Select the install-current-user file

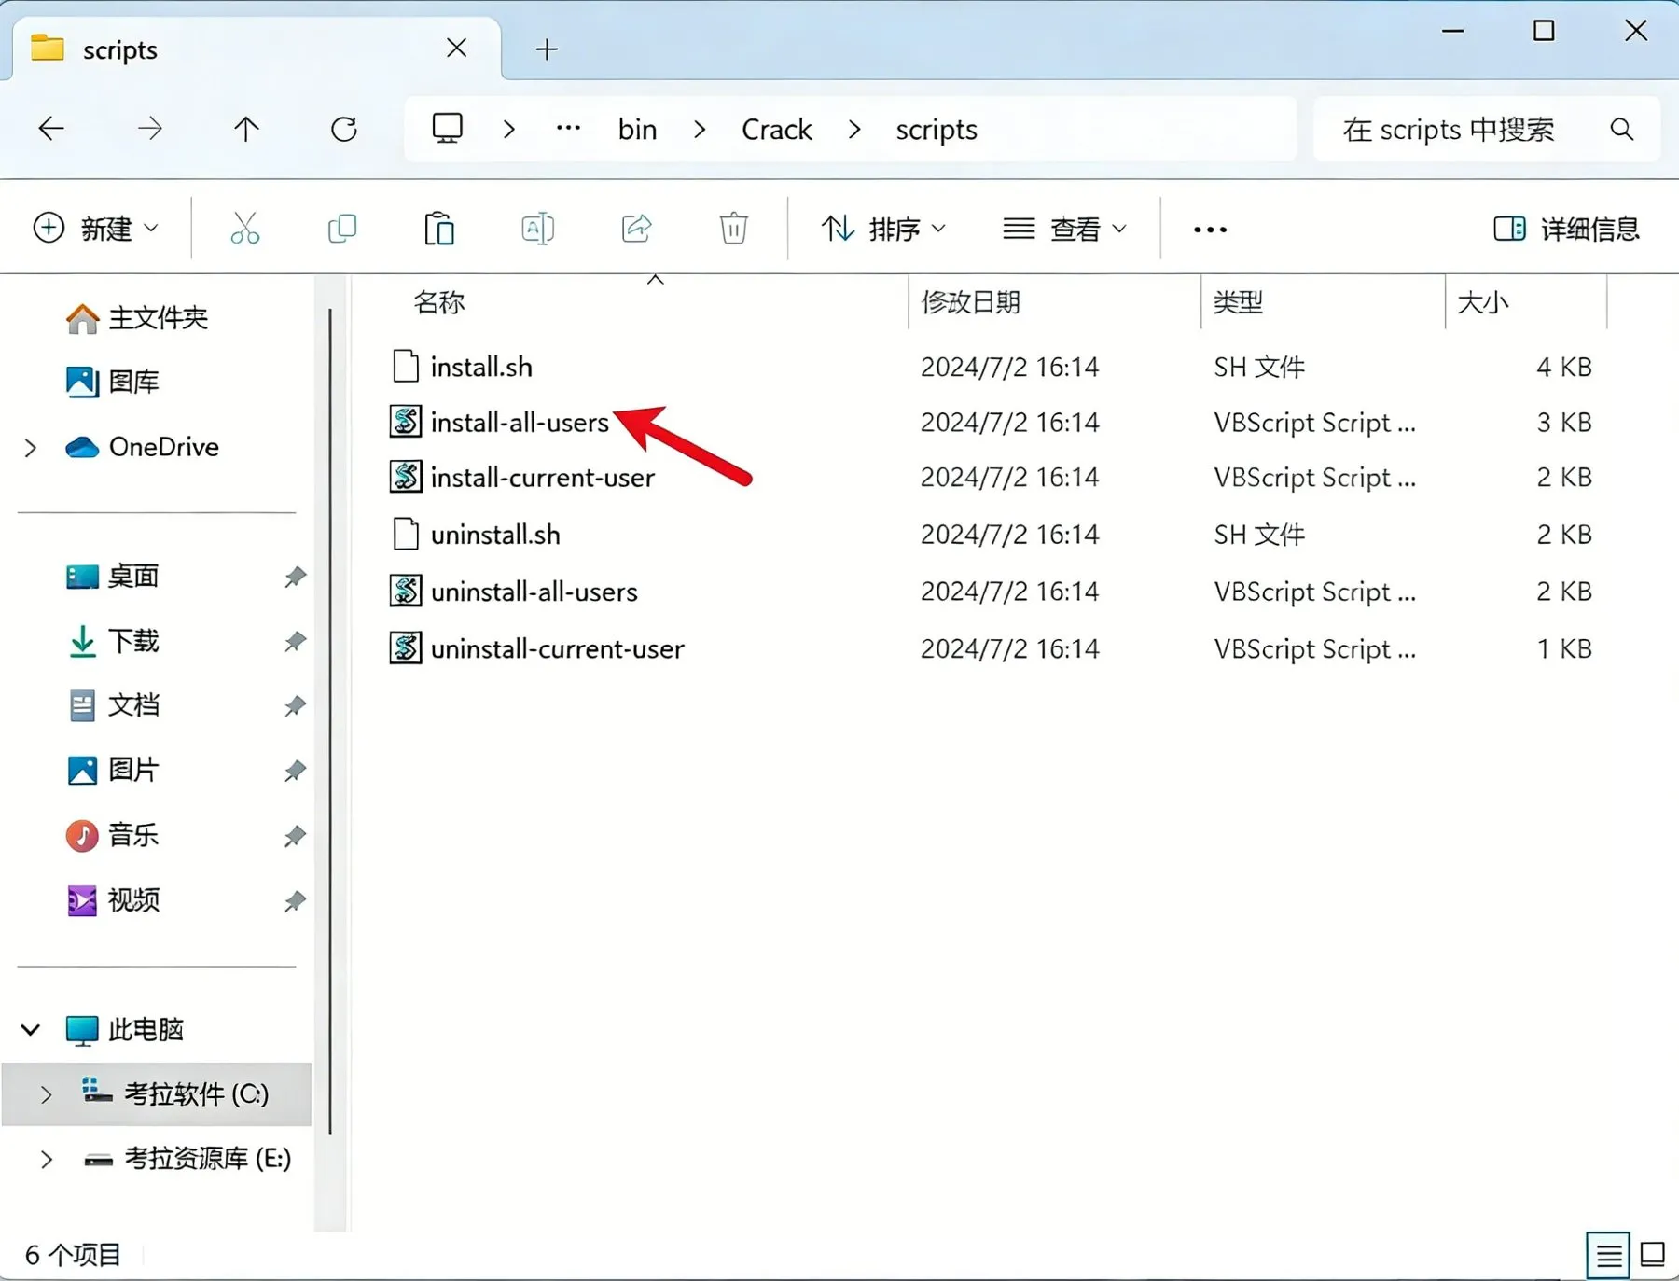coord(522,478)
